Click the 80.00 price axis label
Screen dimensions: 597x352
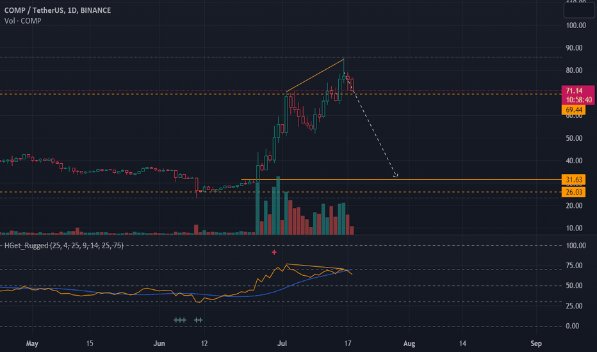tap(574, 70)
